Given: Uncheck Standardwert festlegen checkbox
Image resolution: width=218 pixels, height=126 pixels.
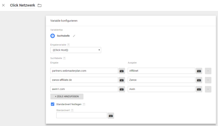Looking at the screenshot, I should 52,104.
